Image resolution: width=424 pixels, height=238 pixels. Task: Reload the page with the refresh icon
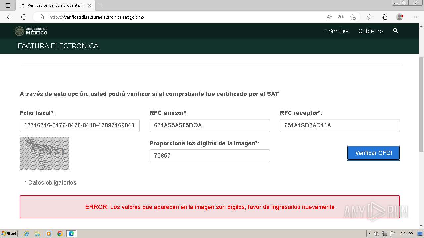(24, 17)
